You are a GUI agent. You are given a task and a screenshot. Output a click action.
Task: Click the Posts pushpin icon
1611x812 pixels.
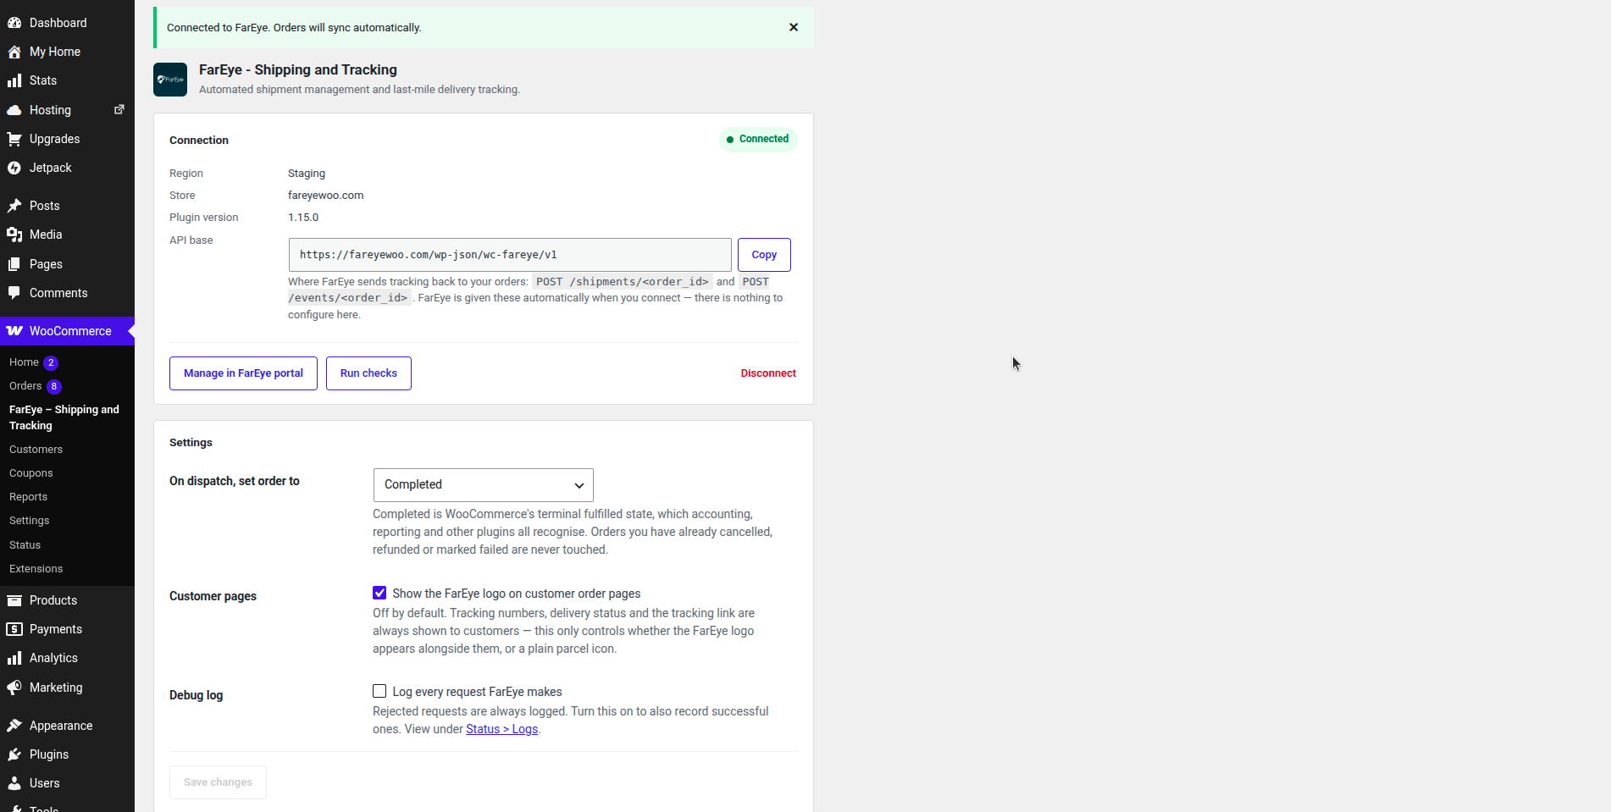point(14,206)
